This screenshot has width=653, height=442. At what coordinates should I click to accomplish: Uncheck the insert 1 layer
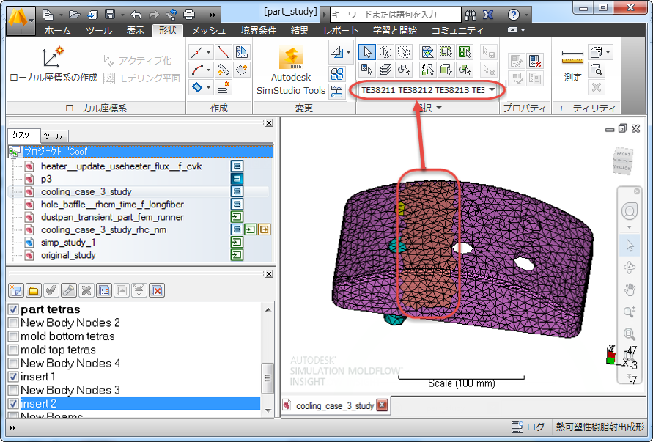pyautogui.click(x=13, y=377)
